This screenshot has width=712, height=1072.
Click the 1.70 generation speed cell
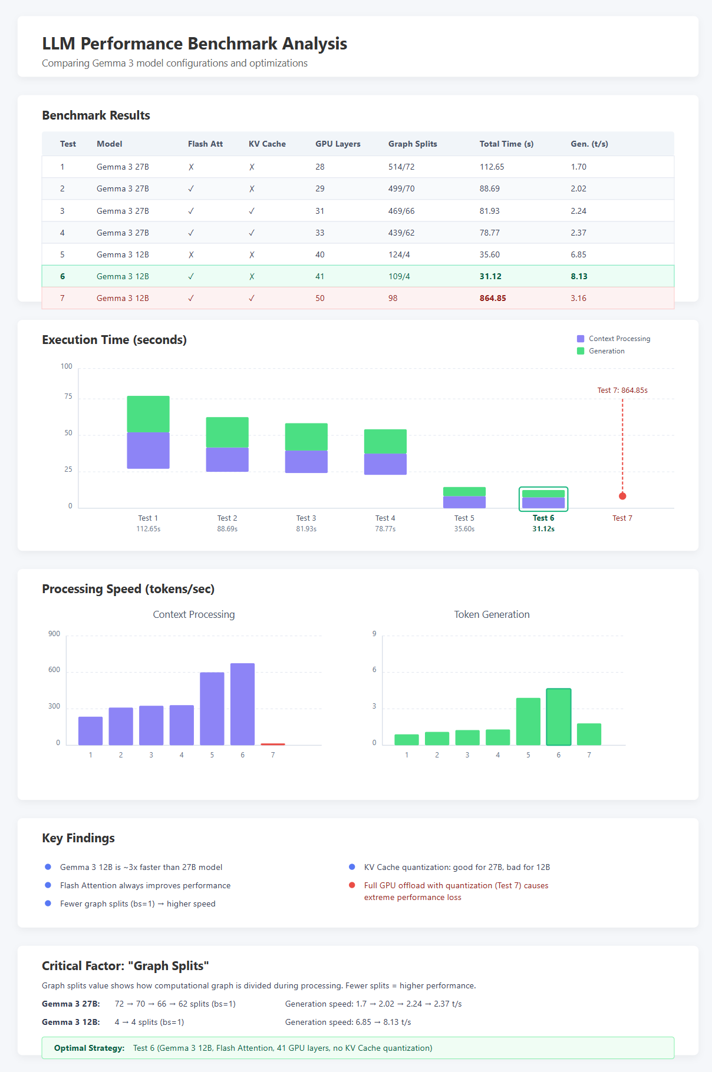coord(579,167)
